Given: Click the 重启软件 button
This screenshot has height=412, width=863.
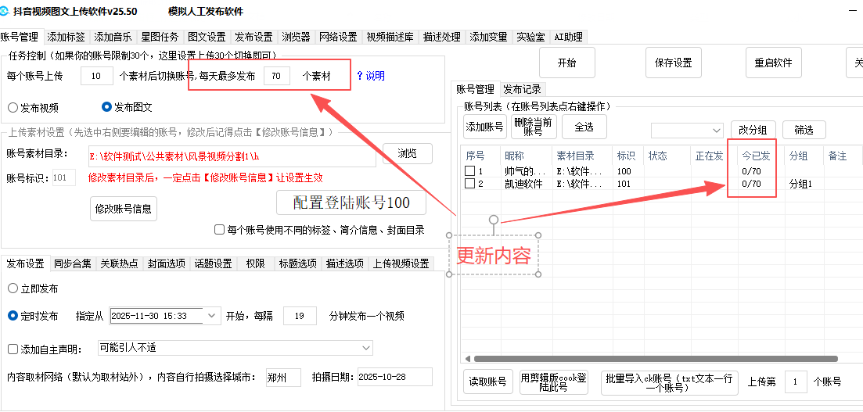Looking at the screenshot, I should 773,63.
